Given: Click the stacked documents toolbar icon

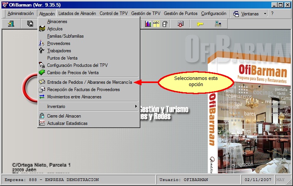Looking at the screenshot, I should pyautogui.click(x=165, y=24).
